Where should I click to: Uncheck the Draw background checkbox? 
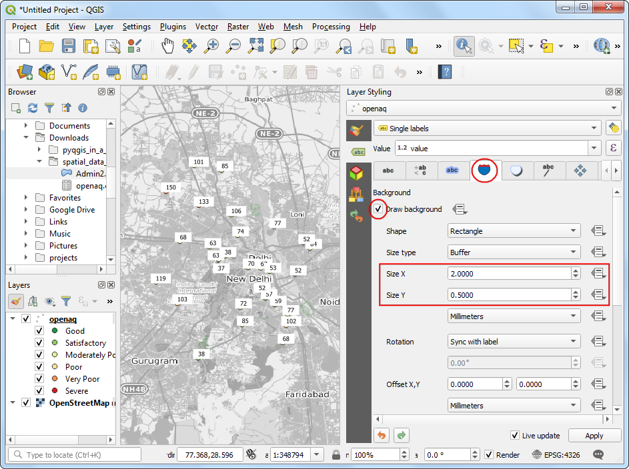point(378,209)
